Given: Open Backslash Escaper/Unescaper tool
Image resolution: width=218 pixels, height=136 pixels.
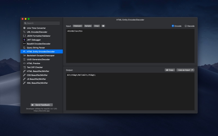Looking at the screenshot, I should coord(41,55).
